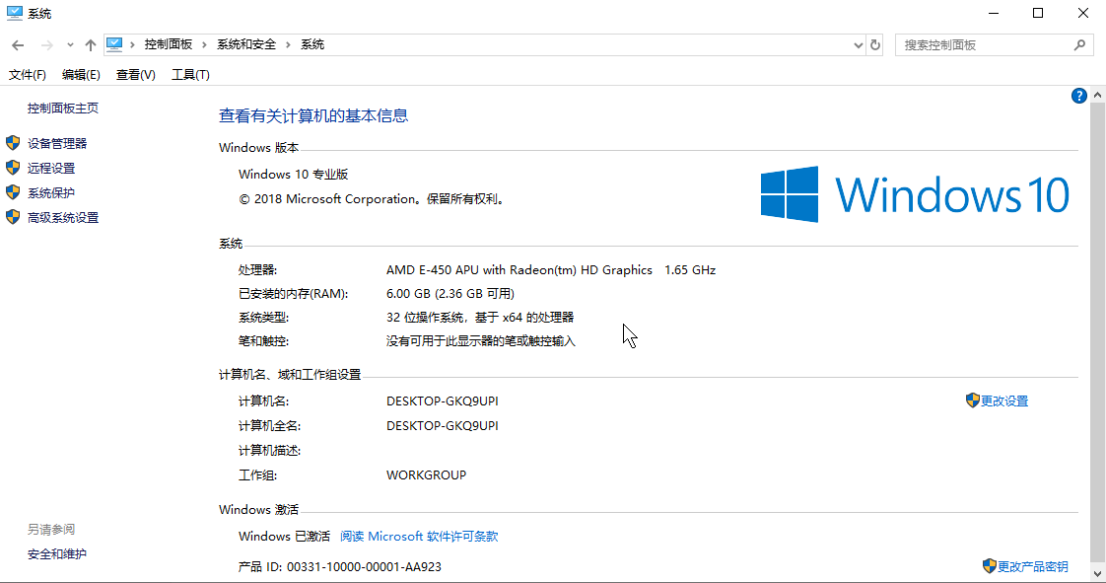Click 系统和安全 in the address breadcrumb
1106x583 pixels.
pyautogui.click(x=246, y=44)
